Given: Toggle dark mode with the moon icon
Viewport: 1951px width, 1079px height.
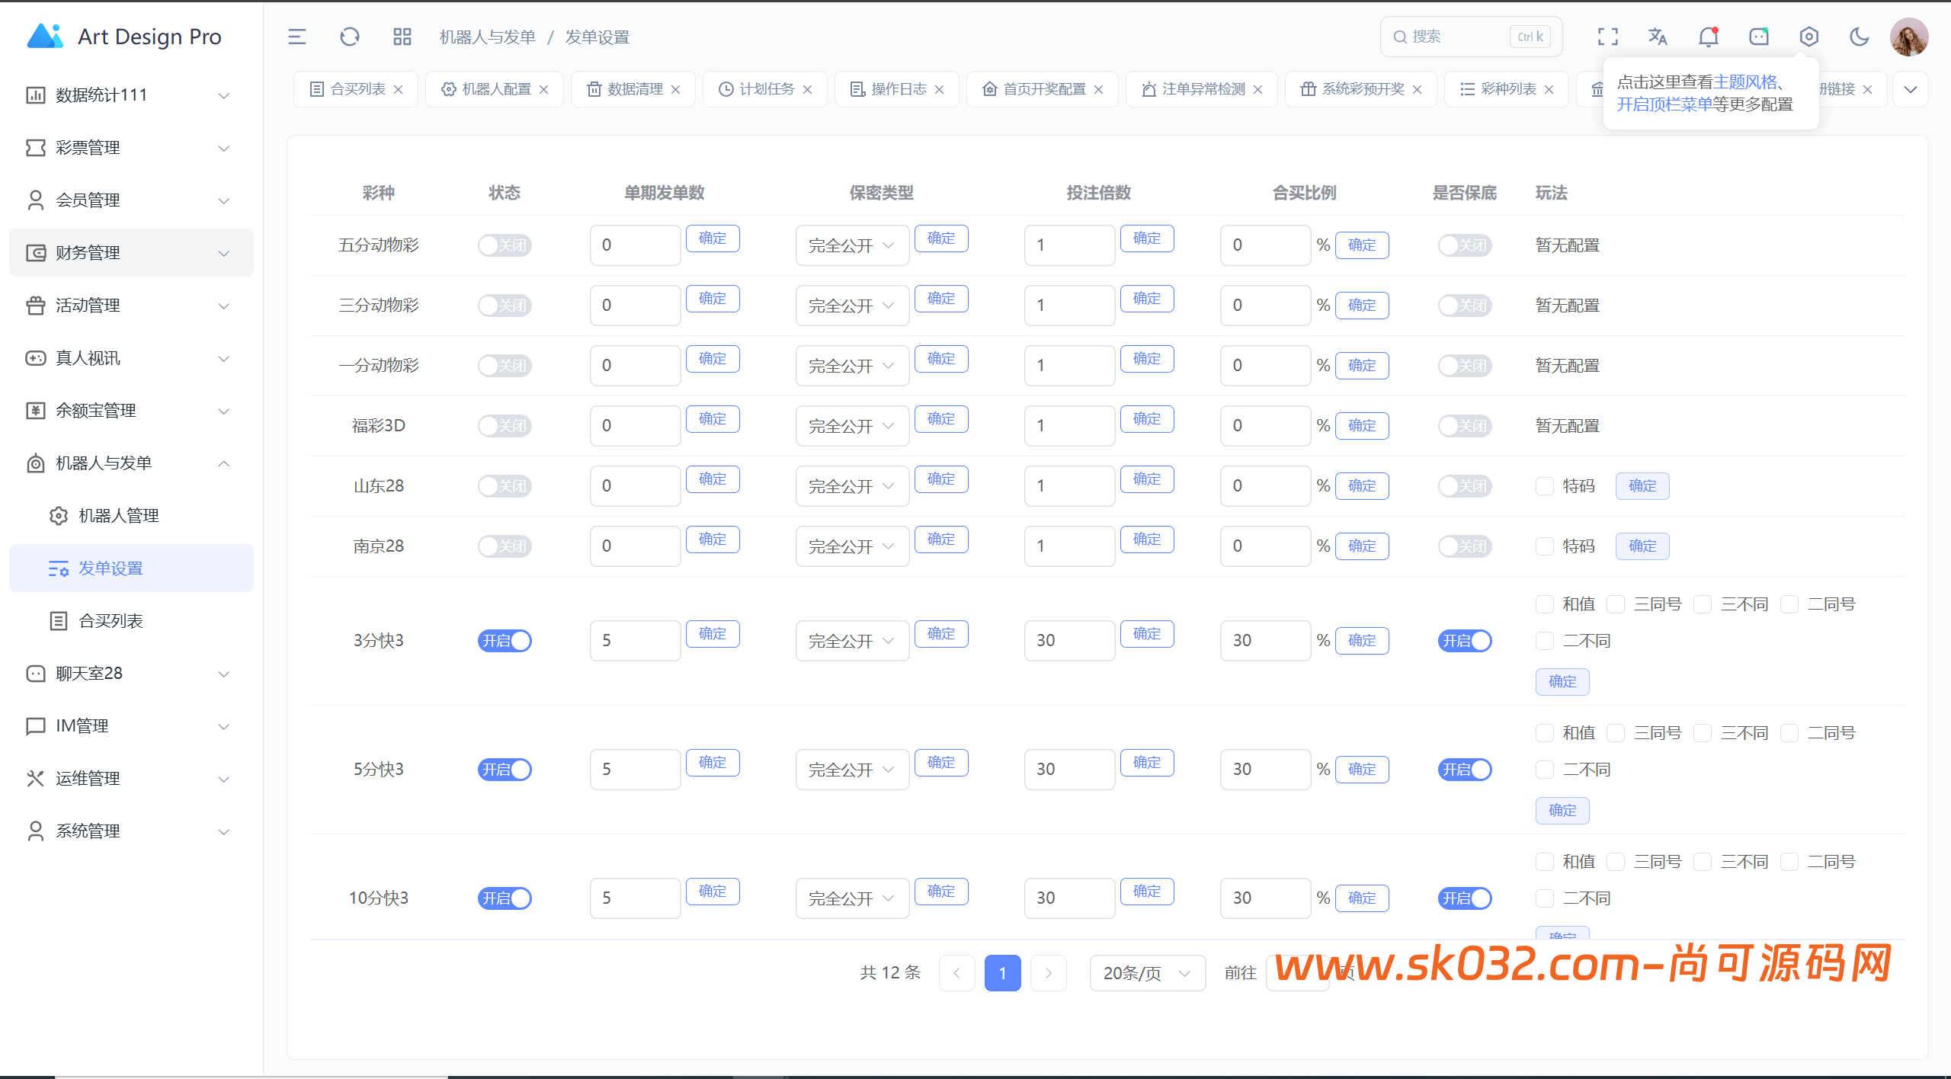Looking at the screenshot, I should tap(1859, 36).
